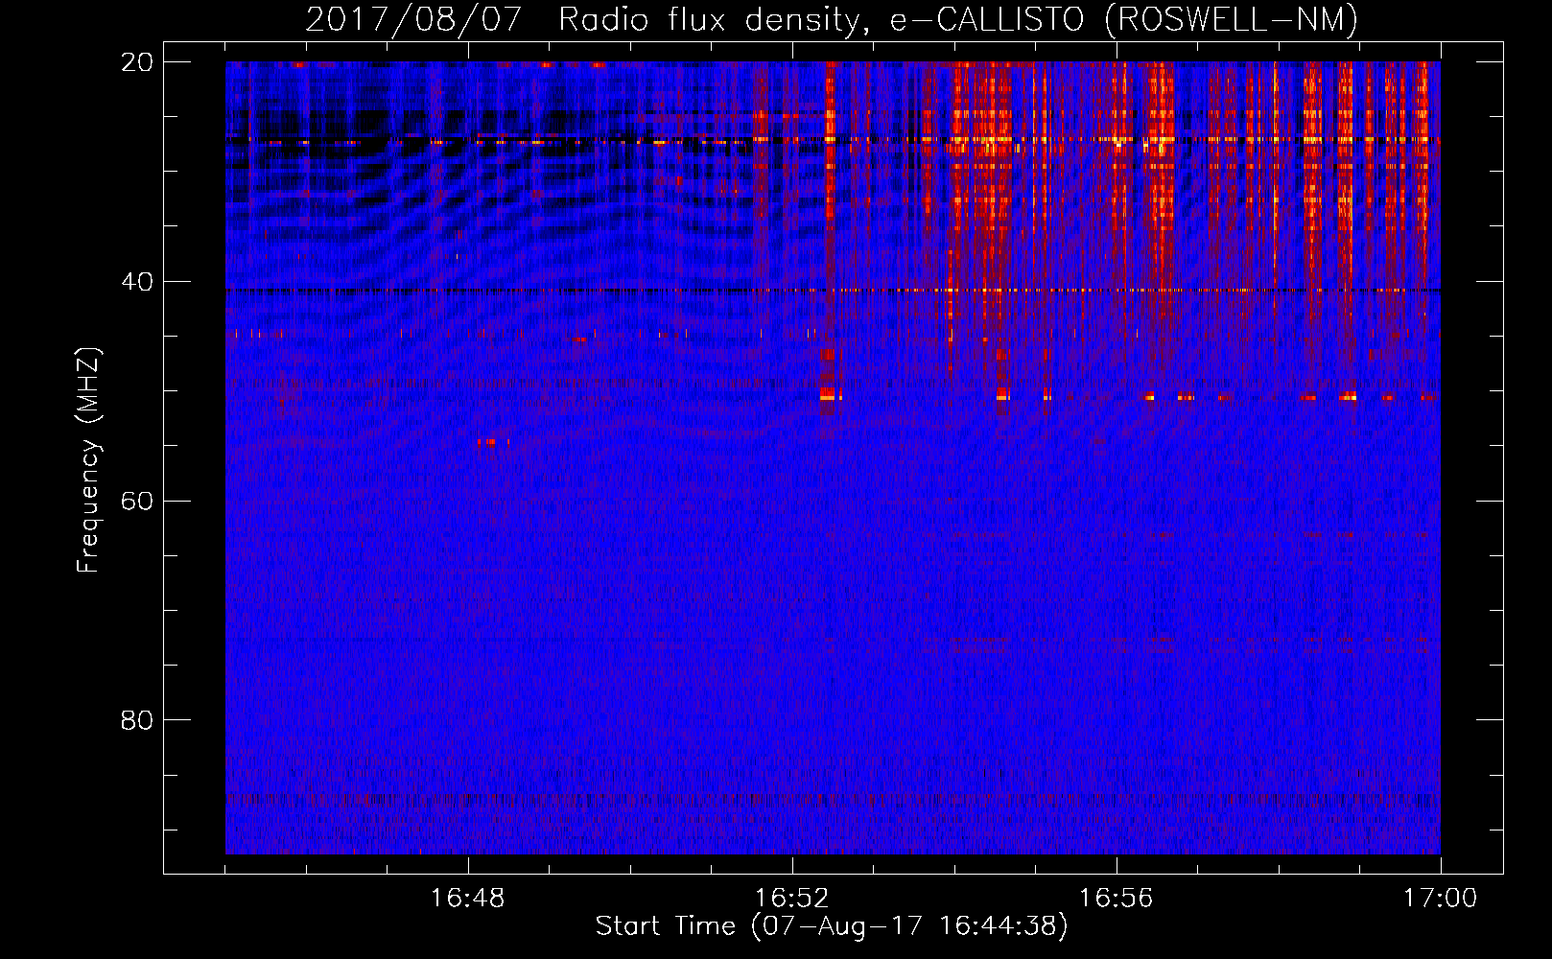Click the small red feature near 55 MHz at 16:48
The image size is (1552, 959).
coord(492,442)
